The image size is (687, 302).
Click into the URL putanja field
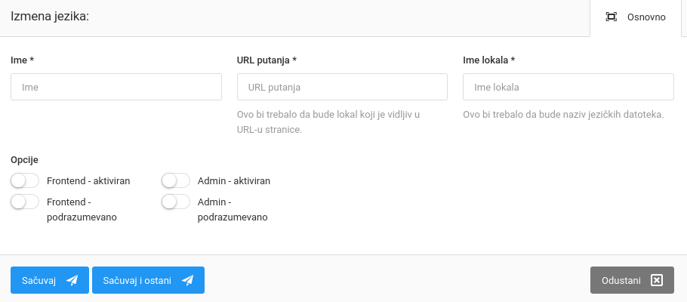[342, 87]
